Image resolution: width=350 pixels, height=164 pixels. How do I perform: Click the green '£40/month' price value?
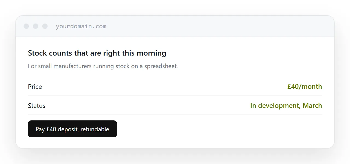click(305, 87)
